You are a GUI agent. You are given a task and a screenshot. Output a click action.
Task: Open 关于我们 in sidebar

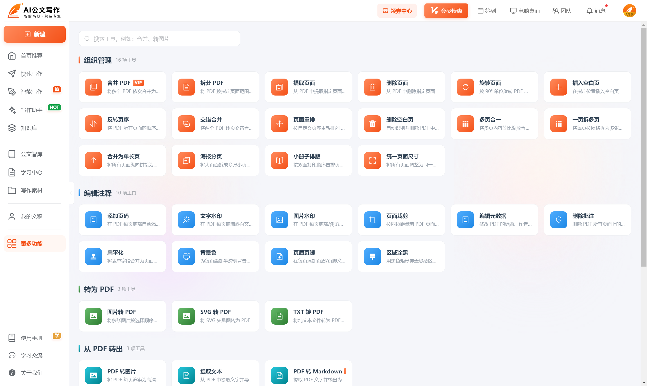pos(35,373)
